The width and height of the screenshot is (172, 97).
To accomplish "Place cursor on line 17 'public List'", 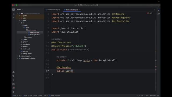I will pos(65,71).
